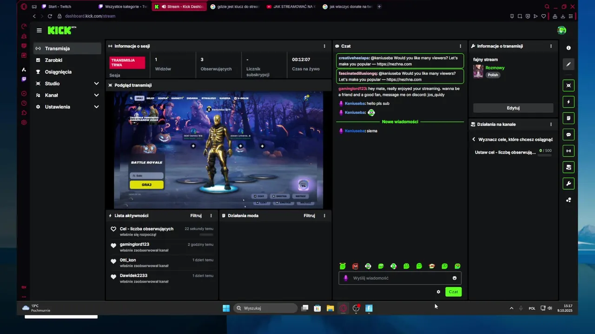
Task: Toggle the channel actions widget icon
Action: point(569,167)
